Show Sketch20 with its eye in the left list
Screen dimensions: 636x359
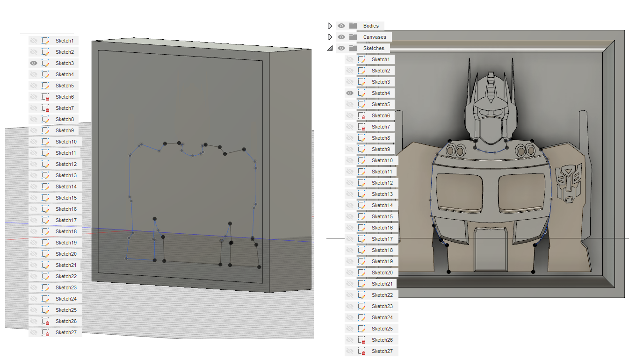(34, 254)
